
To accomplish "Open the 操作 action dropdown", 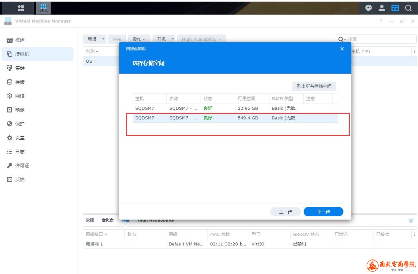I will (x=139, y=39).
